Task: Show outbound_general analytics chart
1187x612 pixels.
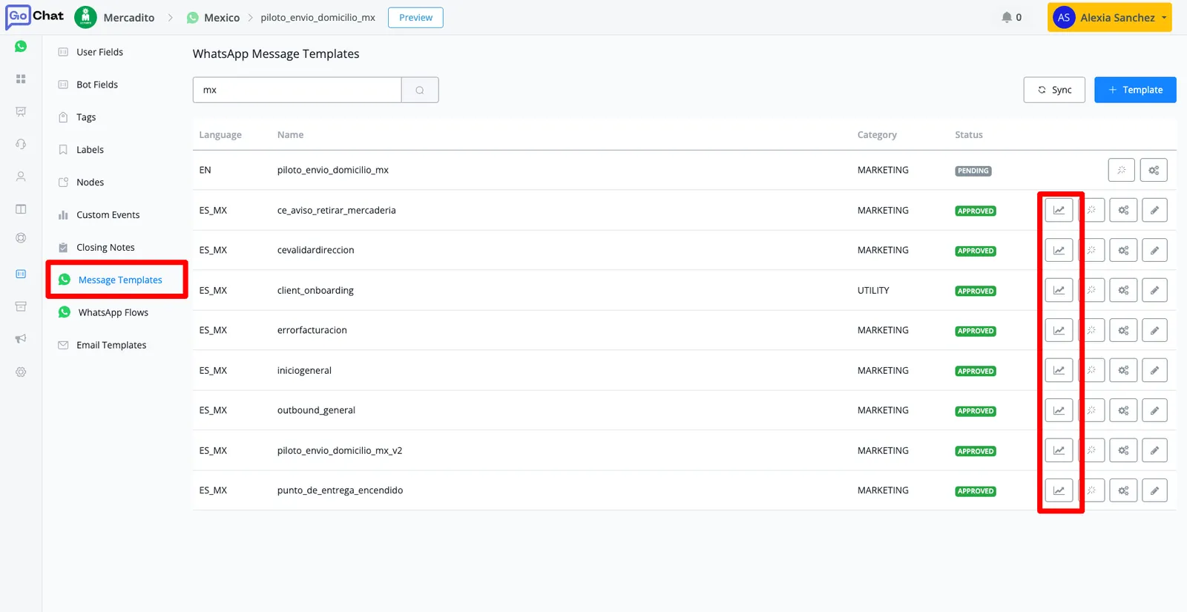Action: (x=1059, y=410)
